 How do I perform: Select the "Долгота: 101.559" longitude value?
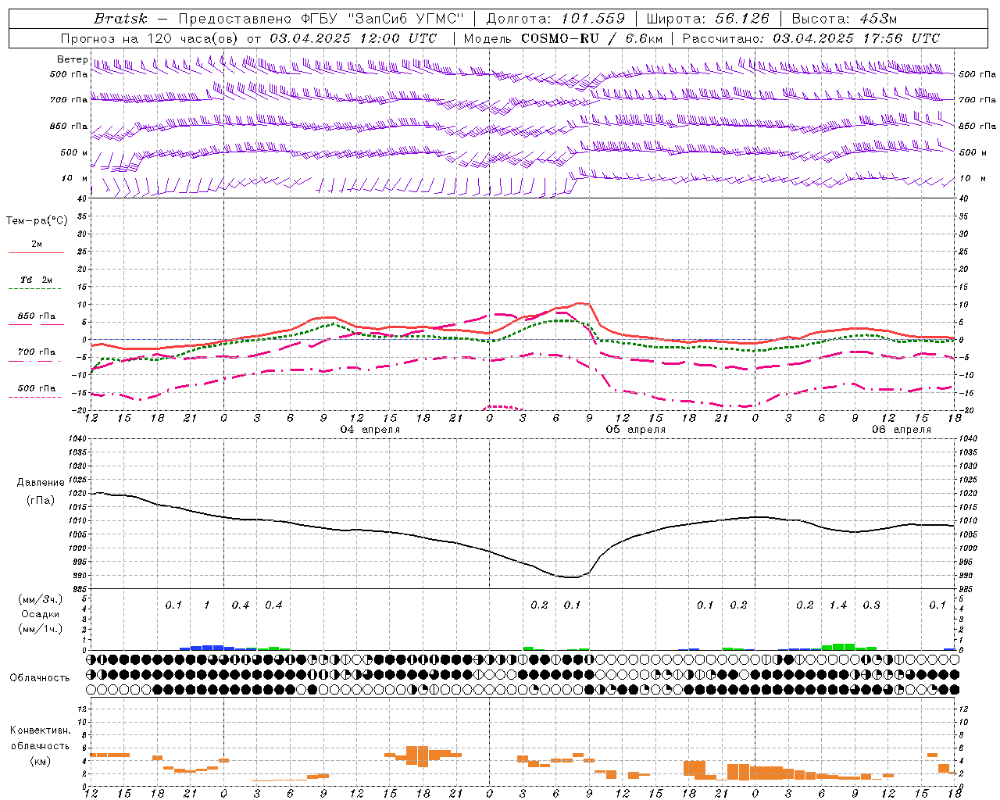coord(555,19)
